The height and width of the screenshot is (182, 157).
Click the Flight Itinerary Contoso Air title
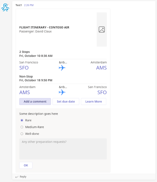click(44, 27)
